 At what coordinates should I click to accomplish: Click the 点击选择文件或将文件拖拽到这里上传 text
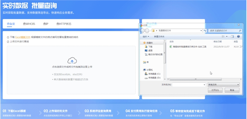72,67
